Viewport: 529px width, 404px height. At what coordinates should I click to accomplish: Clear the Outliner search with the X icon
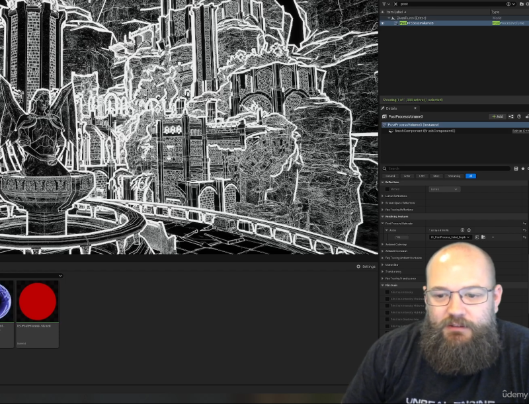tap(395, 4)
